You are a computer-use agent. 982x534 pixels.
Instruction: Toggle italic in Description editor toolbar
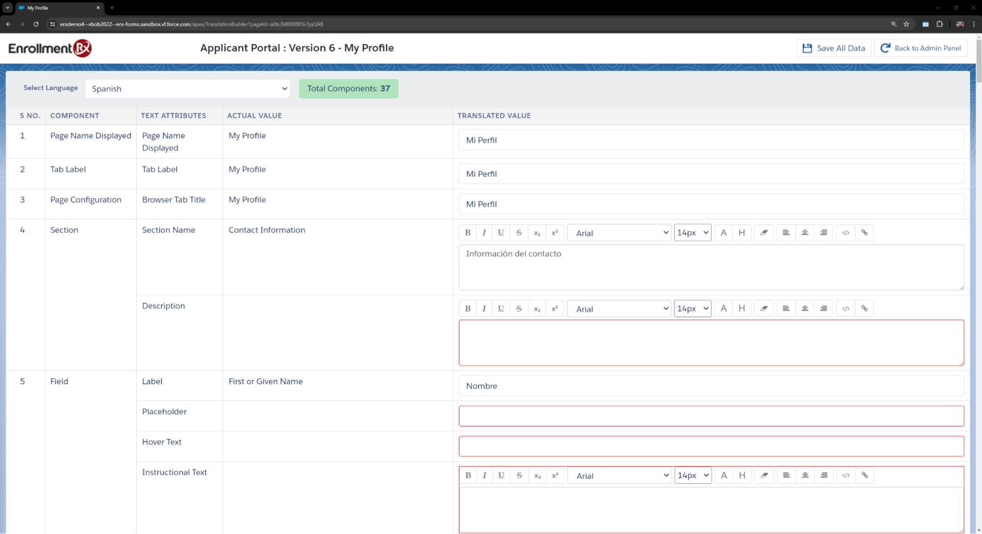pyautogui.click(x=484, y=309)
